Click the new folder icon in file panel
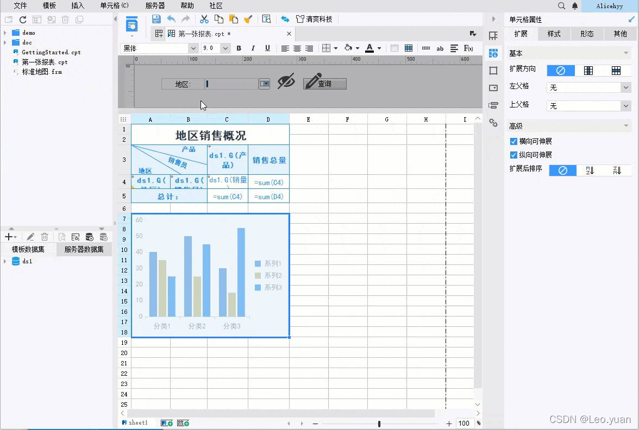This screenshot has height=430, width=639. click(9, 20)
